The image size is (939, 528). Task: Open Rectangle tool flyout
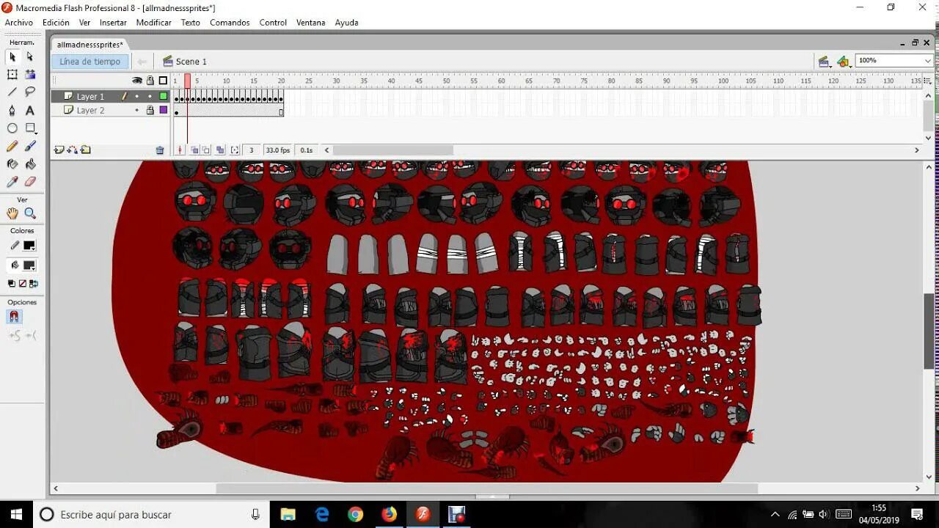pyautogui.click(x=30, y=128)
